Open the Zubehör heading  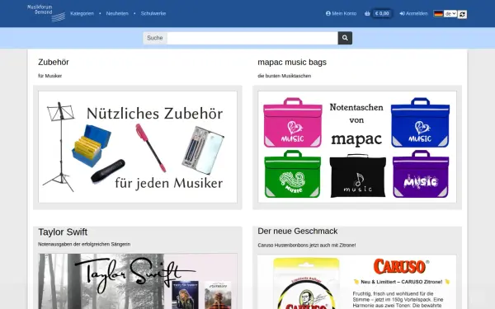coord(54,62)
